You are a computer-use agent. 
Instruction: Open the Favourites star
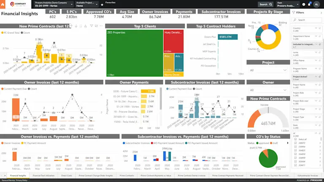pos(102,5)
